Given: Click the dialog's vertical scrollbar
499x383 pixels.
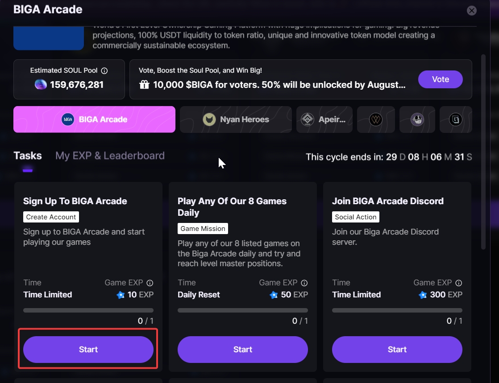Looking at the screenshot, I should point(483,152).
